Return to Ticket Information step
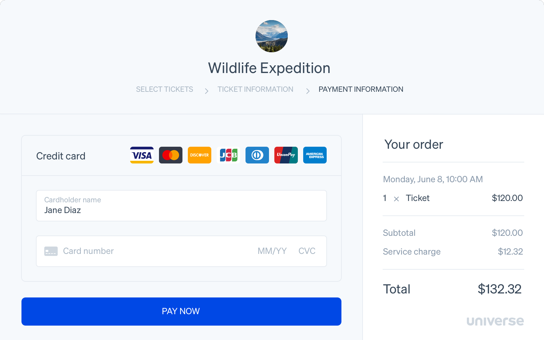544x340 pixels. pyautogui.click(x=255, y=89)
